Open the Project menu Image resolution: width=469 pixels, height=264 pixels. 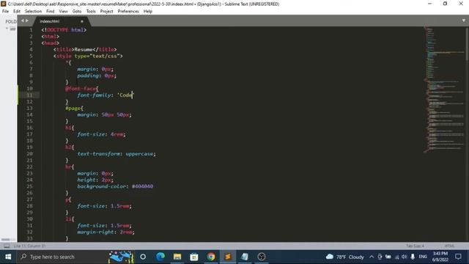tap(106, 12)
